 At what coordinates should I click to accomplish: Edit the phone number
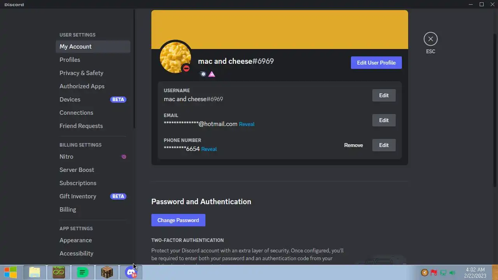(x=384, y=145)
